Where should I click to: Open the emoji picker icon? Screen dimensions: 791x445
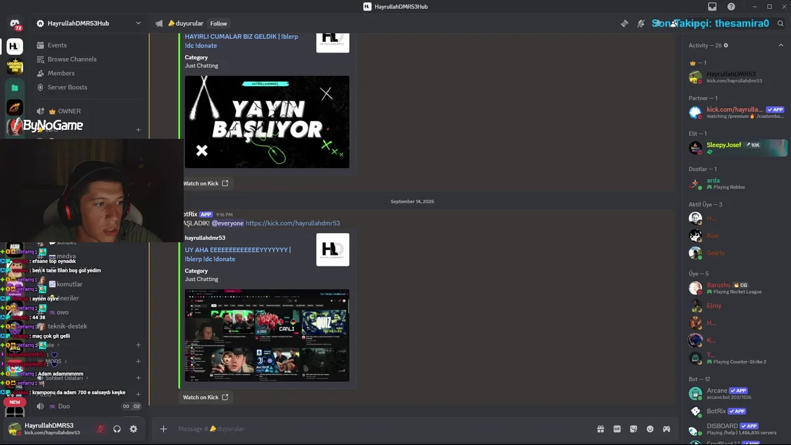tap(650, 429)
